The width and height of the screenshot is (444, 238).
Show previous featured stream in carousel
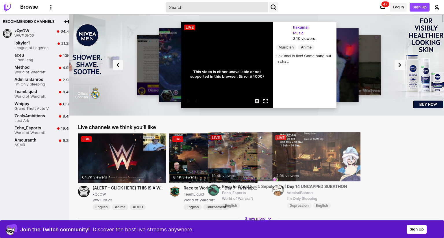coord(118,65)
